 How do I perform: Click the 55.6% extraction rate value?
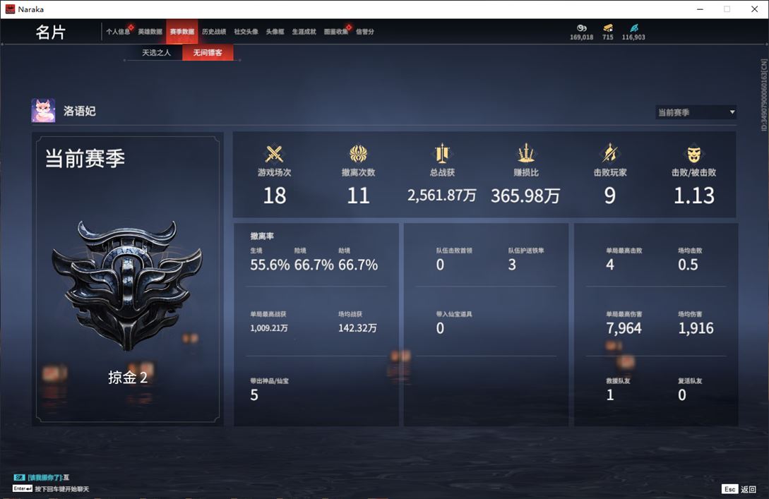coord(270,265)
